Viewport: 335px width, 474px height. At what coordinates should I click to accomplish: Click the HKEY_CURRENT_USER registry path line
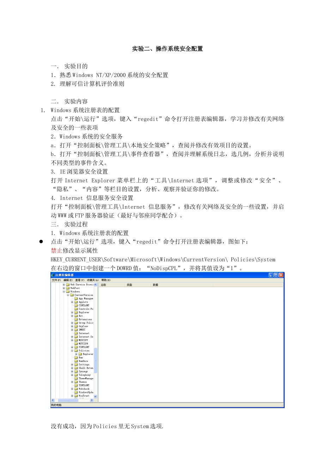[x=163, y=260]
